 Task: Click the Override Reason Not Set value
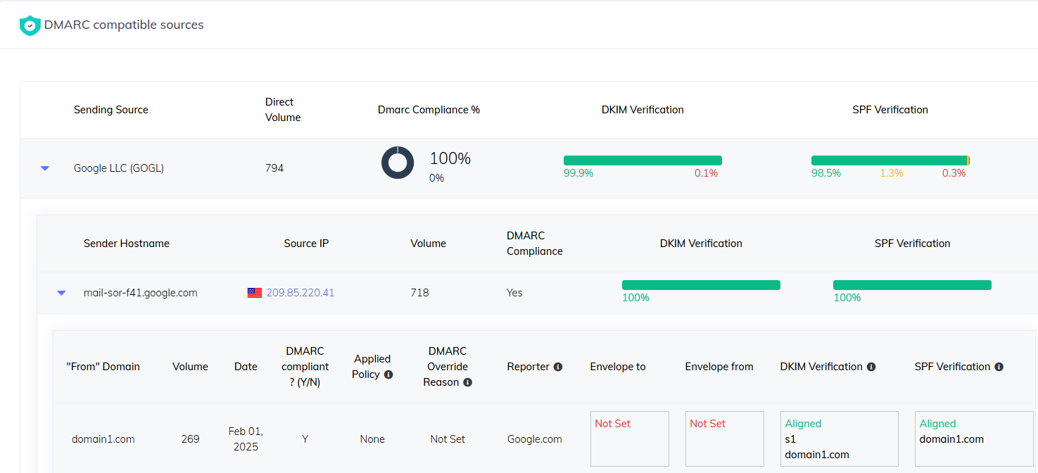point(448,439)
